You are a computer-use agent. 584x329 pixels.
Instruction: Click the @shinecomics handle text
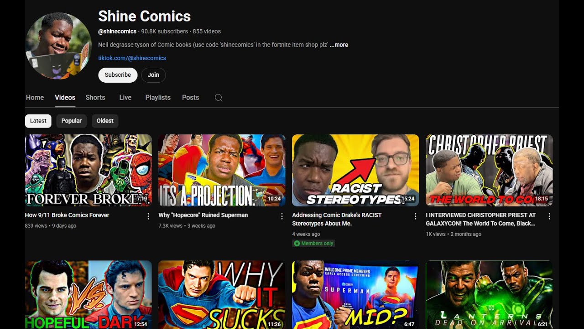point(117,32)
